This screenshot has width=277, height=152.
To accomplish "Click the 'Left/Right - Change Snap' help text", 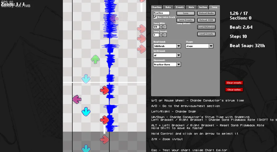I will (x=174, y=112).
